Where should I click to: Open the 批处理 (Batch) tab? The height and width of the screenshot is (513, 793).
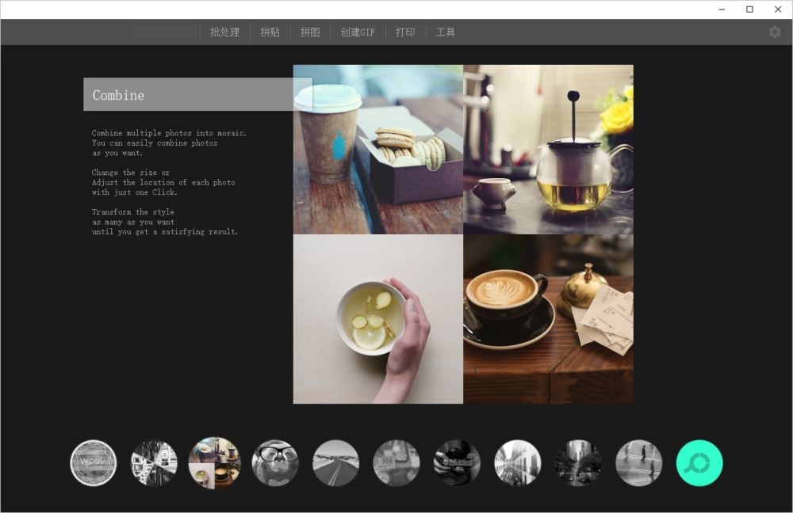(x=224, y=32)
